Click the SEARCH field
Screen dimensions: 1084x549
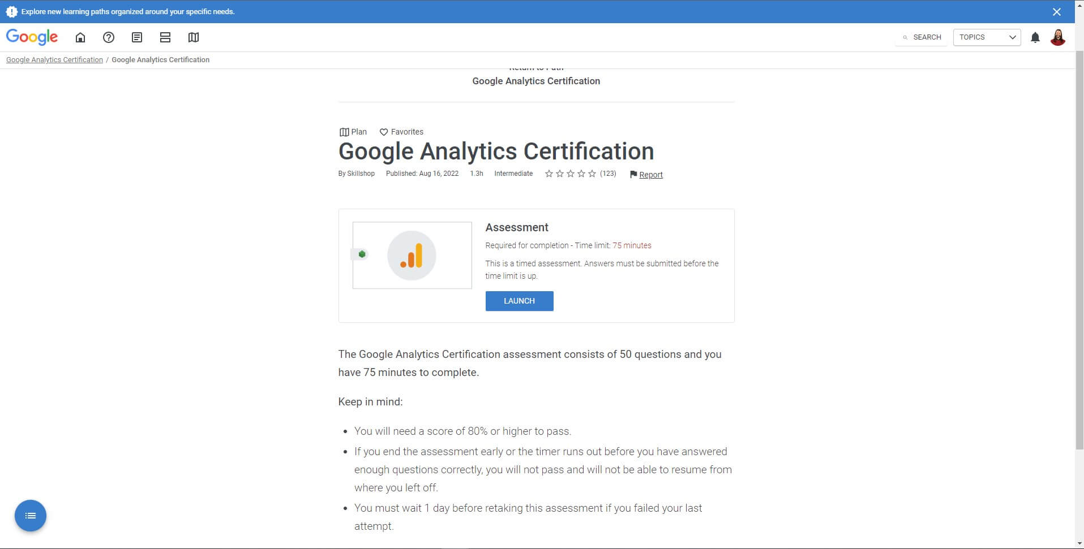tap(921, 37)
